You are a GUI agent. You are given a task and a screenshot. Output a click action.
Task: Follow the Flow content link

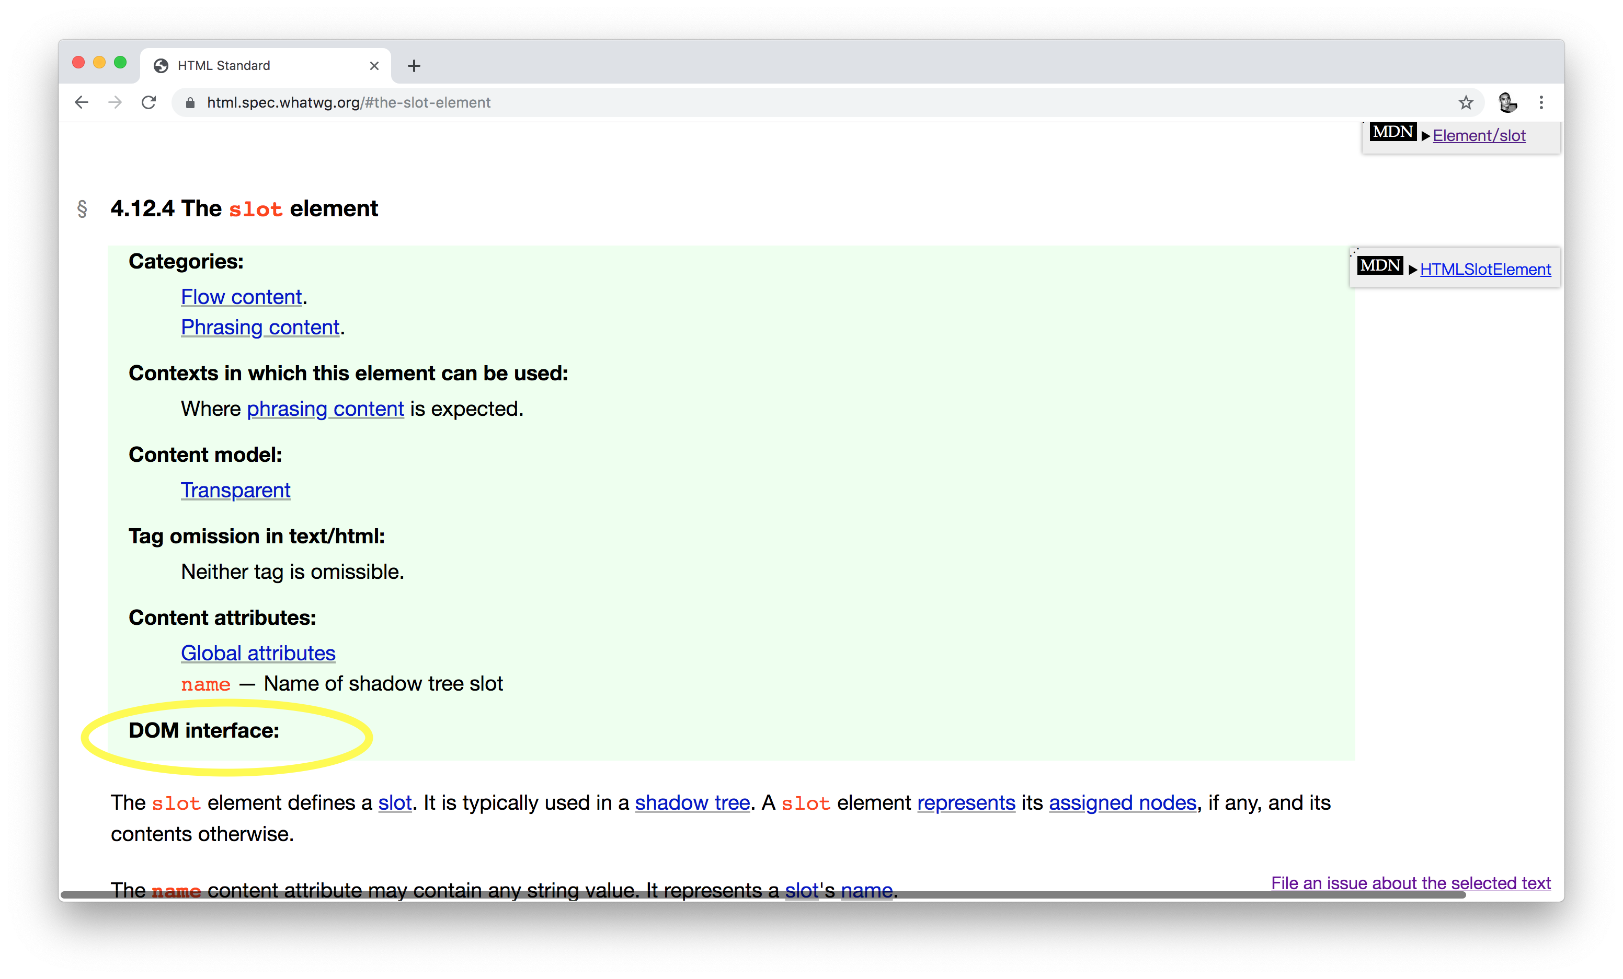pos(241,297)
